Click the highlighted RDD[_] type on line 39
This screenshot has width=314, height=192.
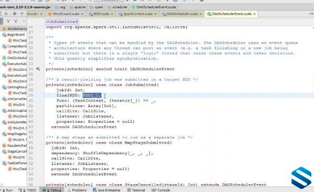(92, 95)
